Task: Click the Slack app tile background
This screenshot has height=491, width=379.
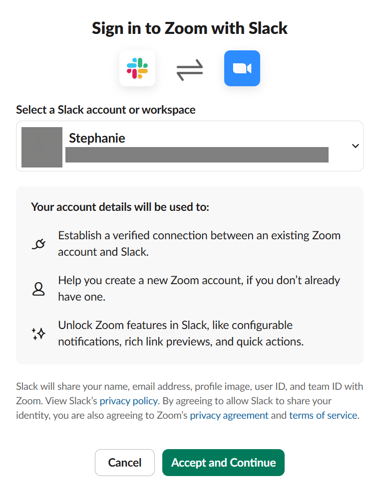Action: (x=137, y=68)
